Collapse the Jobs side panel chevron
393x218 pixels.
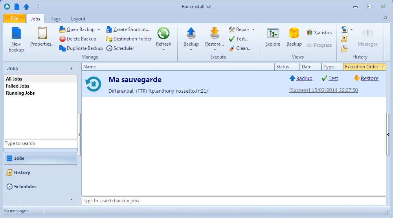pos(72,68)
